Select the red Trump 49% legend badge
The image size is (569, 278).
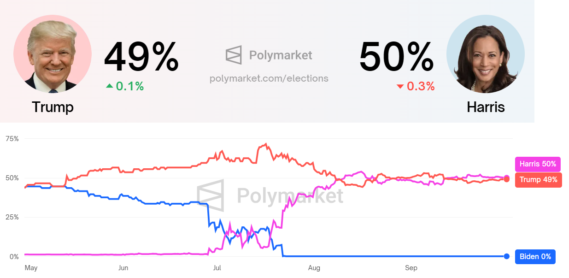[x=538, y=180]
